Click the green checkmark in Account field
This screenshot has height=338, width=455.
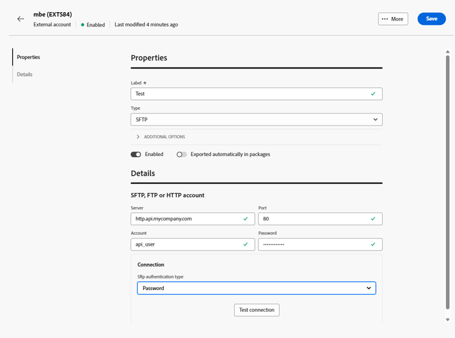(246, 245)
